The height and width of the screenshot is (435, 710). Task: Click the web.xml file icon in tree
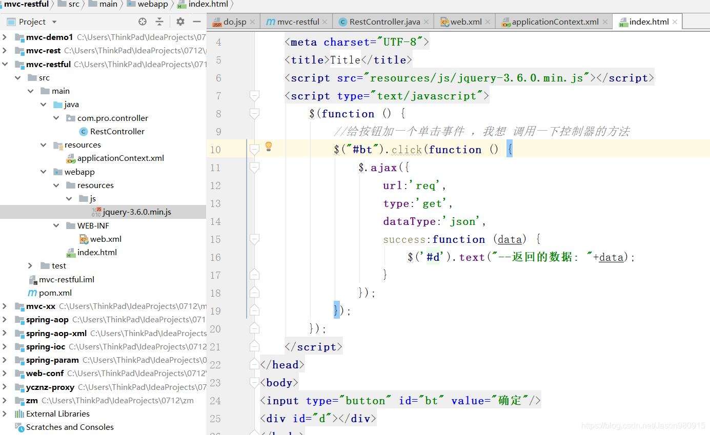(x=84, y=239)
